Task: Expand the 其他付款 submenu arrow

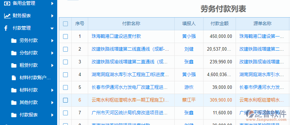Action: (52, 103)
